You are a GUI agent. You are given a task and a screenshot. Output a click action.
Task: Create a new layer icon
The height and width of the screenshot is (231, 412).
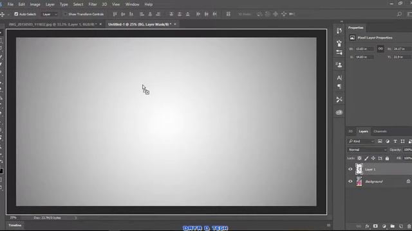pos(400,227)
